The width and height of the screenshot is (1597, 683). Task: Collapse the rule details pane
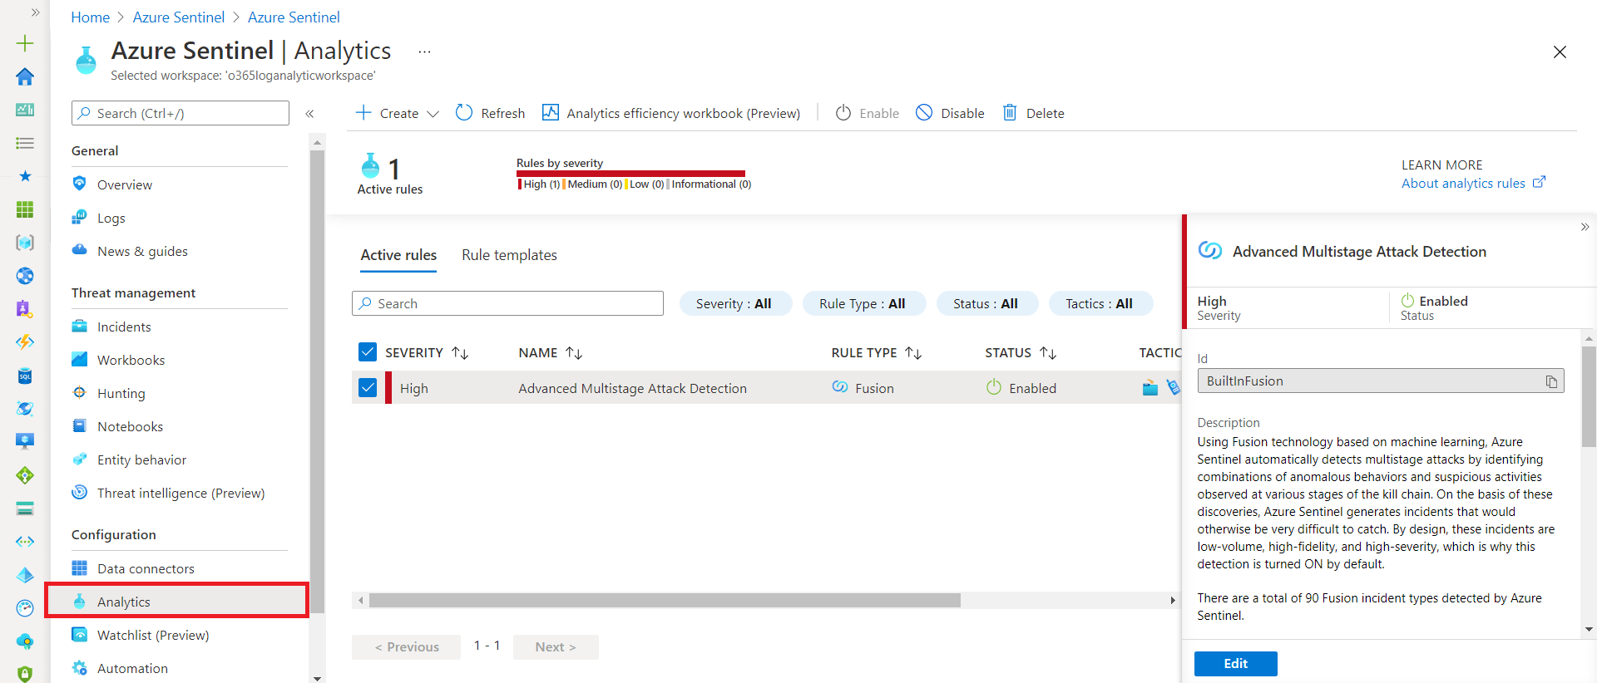tap(1585, 227)
